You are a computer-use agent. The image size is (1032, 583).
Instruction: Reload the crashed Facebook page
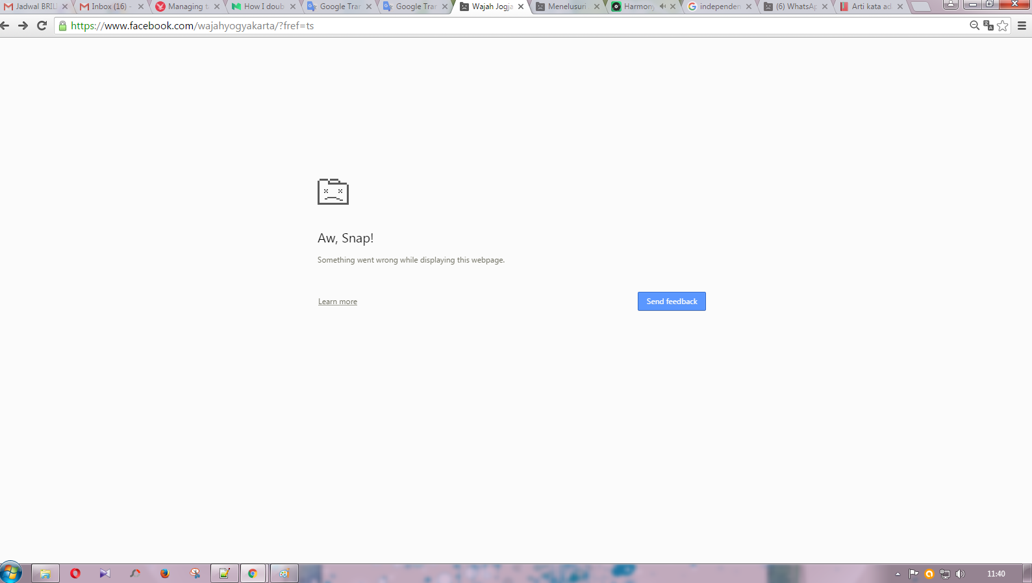[x=42, y=26]
